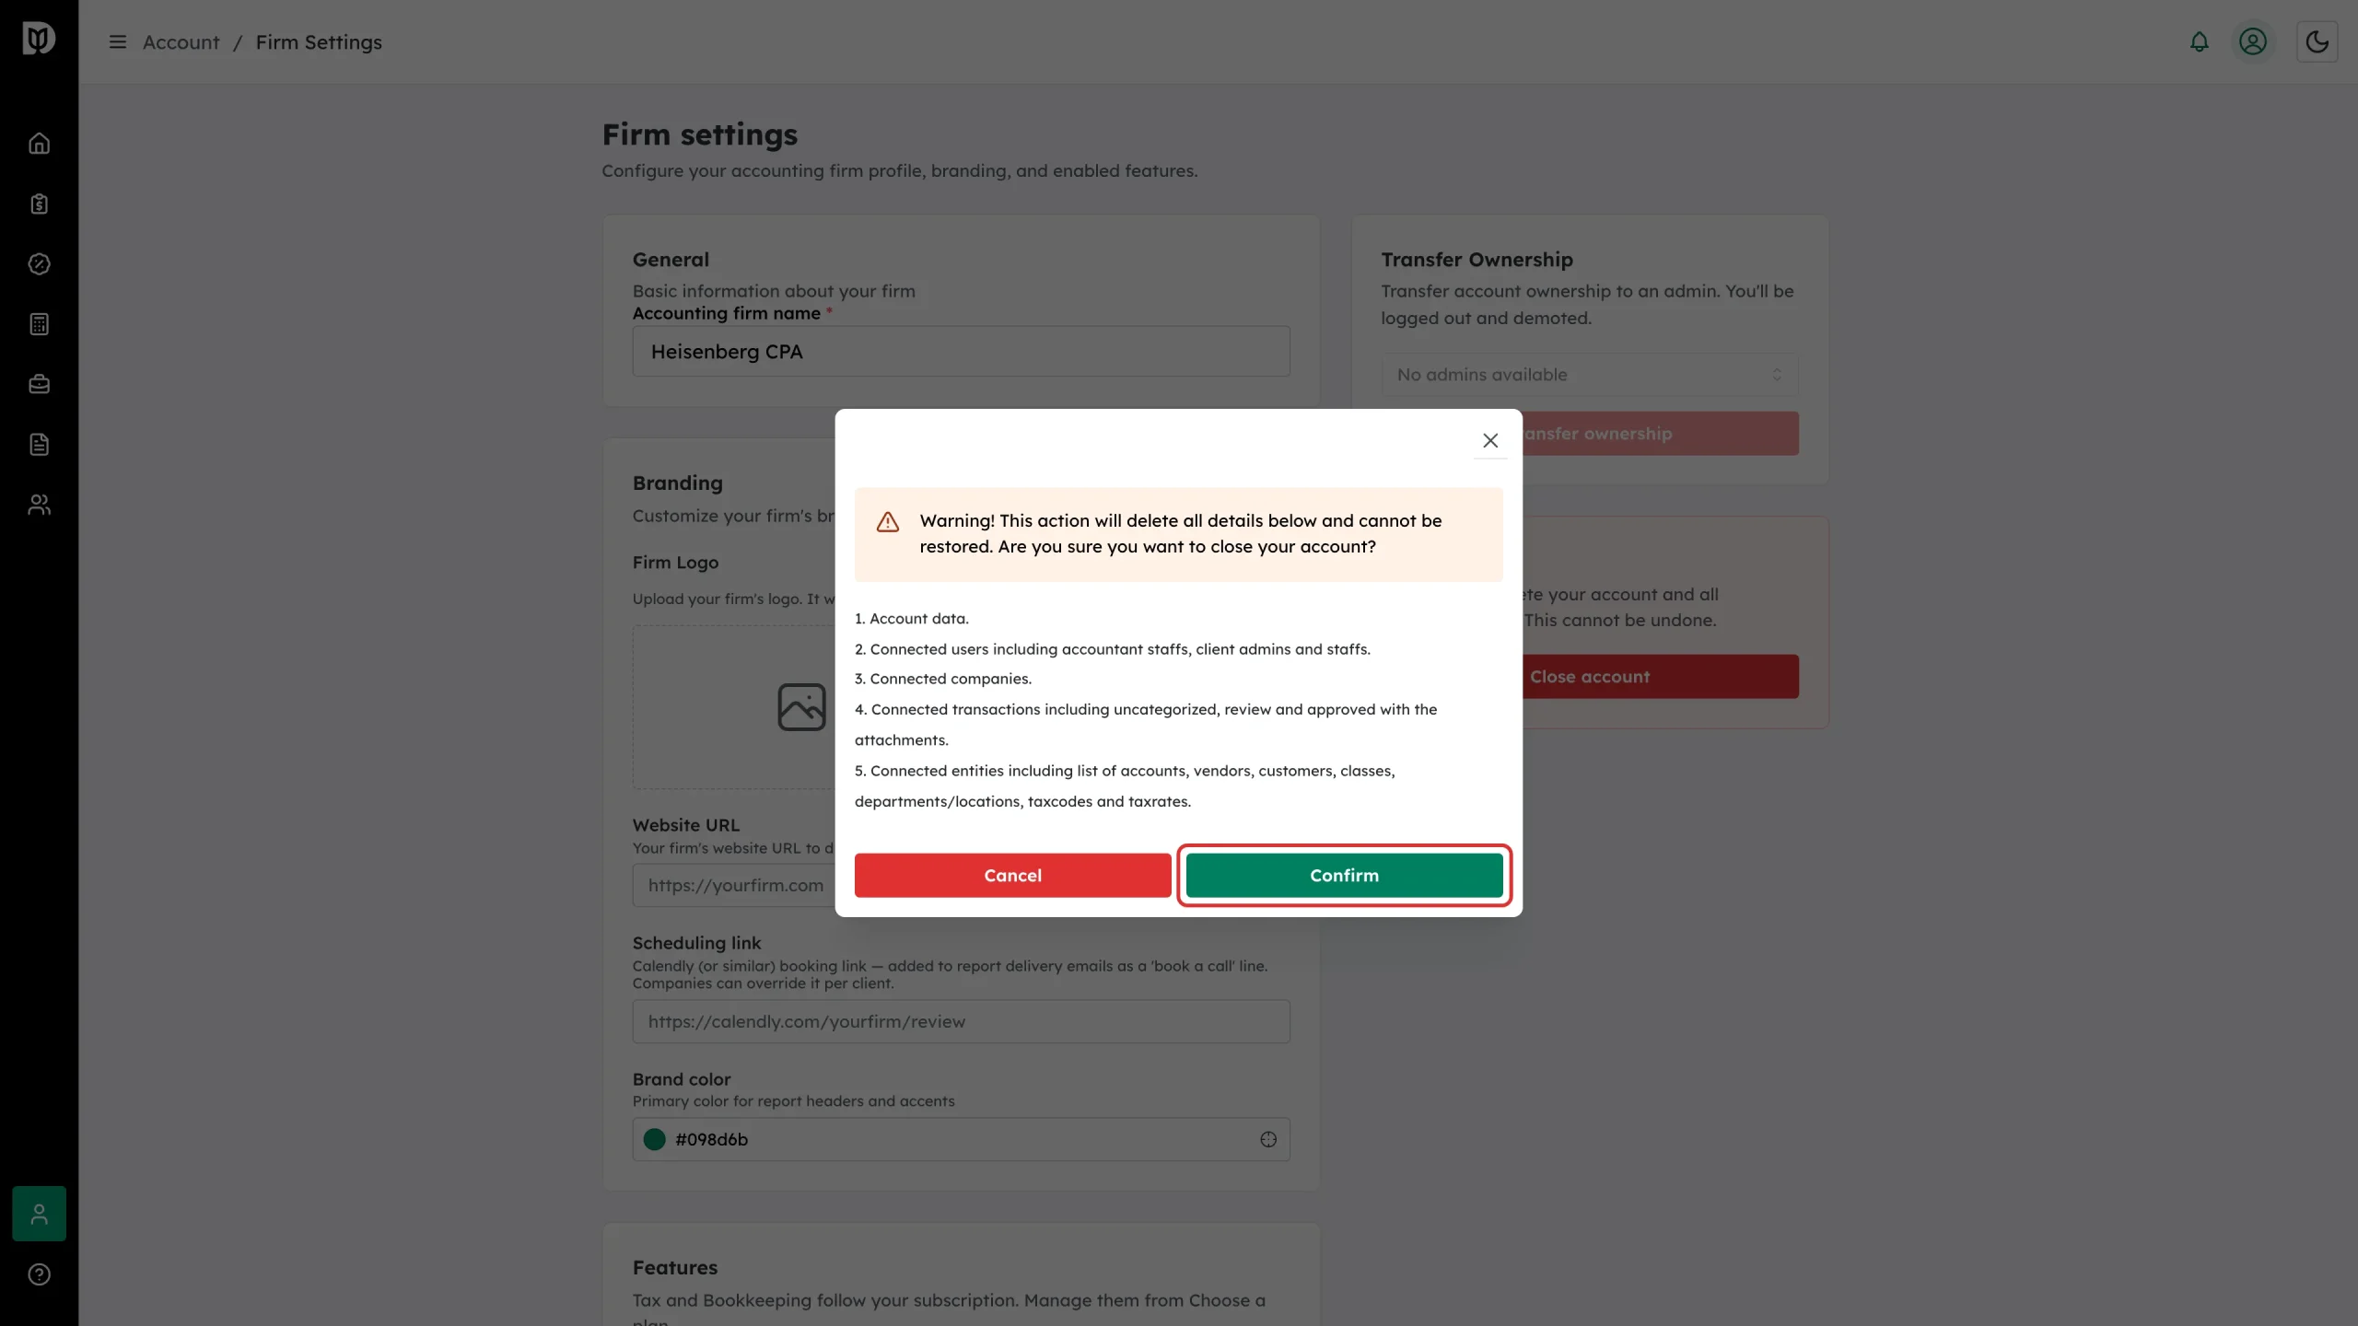
Task: Click the Accounting firm name field
Action: point(961,351)
